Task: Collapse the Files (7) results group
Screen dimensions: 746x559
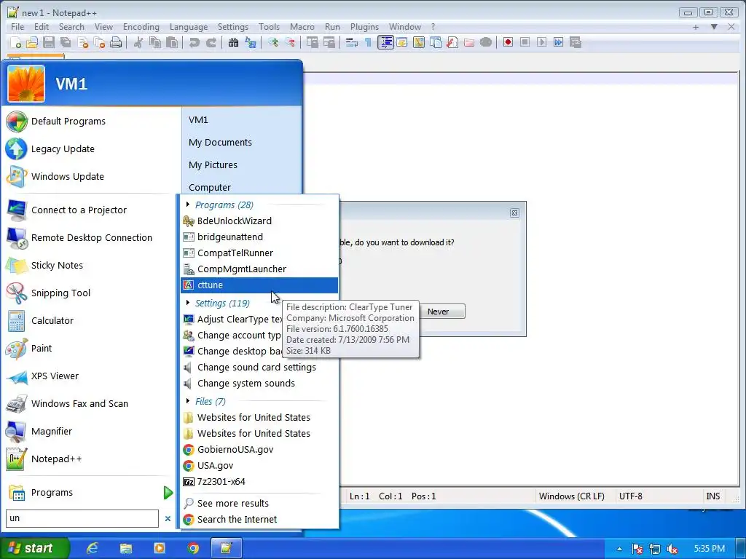Action: point(188,401)
